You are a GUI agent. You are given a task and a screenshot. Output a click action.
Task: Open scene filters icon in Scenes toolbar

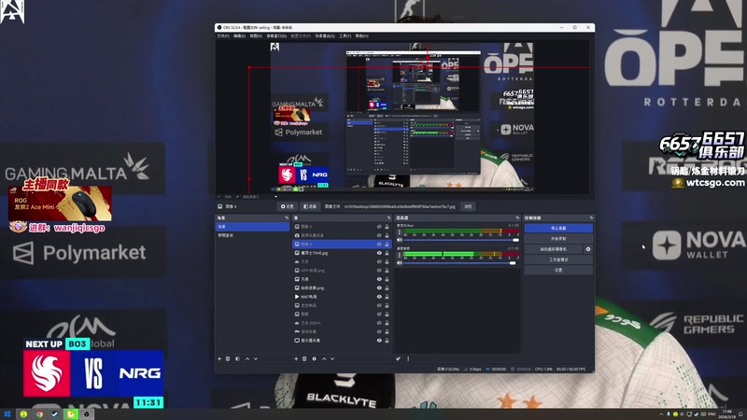(x=237, y=358)
